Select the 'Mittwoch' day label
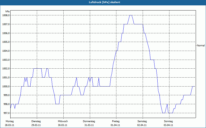The width and height of the screenshot is (206, 128). [63, 121]
